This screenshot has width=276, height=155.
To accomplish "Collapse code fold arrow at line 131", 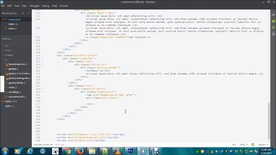I will [x=42, y=86].
